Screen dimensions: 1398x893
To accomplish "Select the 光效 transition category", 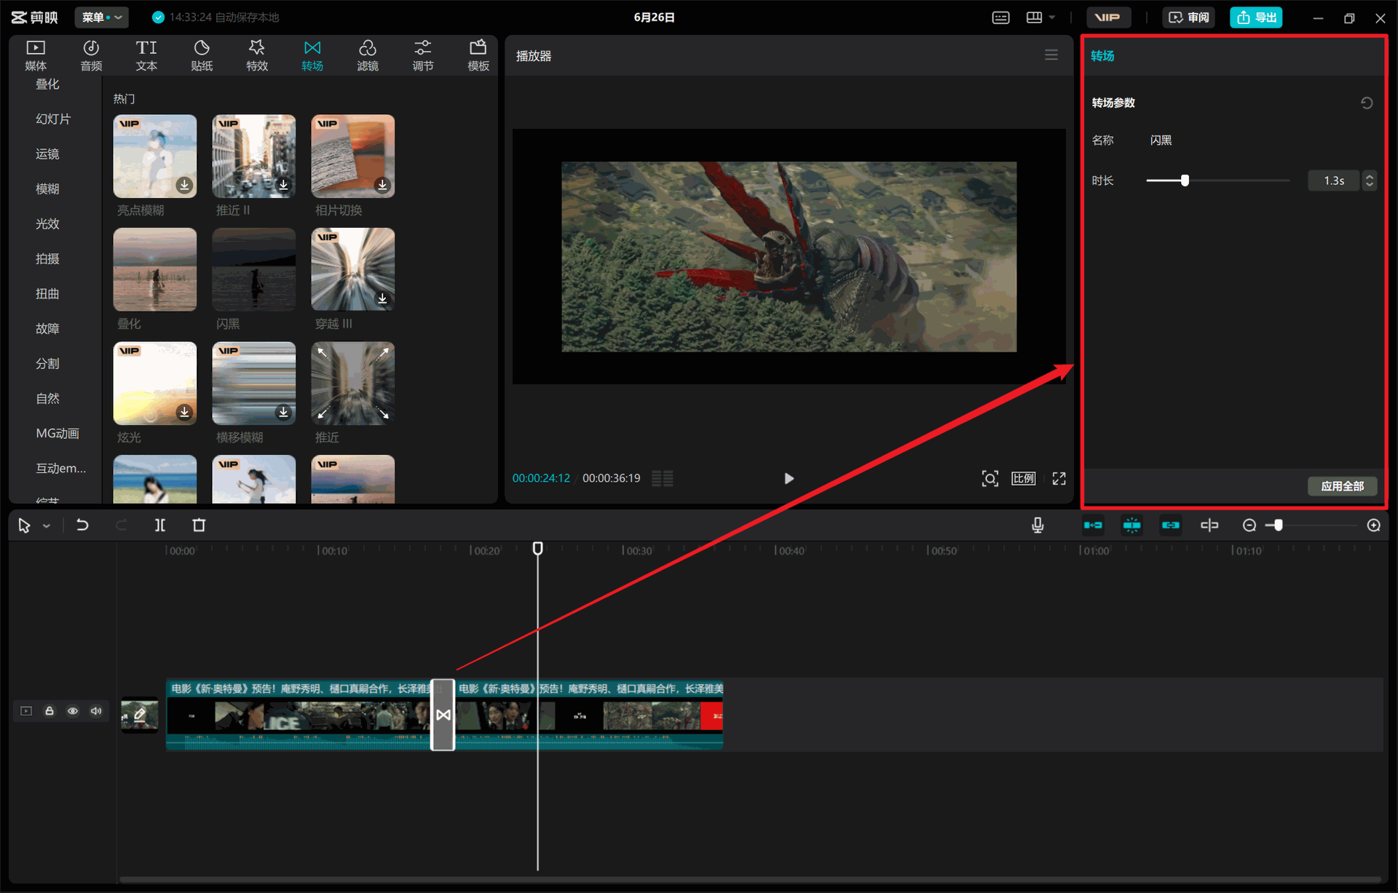I will [47, 223].
